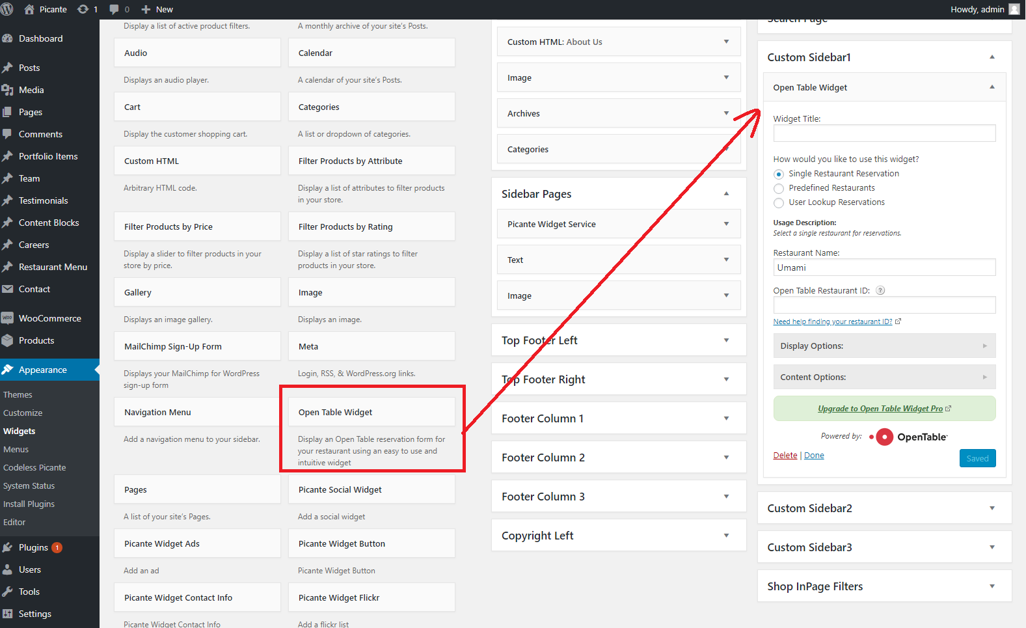Click the Team pin icon
Image resolution: width=1026 pixels, height=628 pixels.
pos(7,178)
